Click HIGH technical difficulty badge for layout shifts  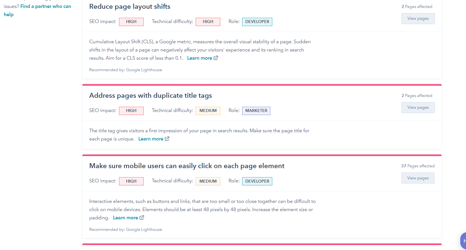click(208, 22)
